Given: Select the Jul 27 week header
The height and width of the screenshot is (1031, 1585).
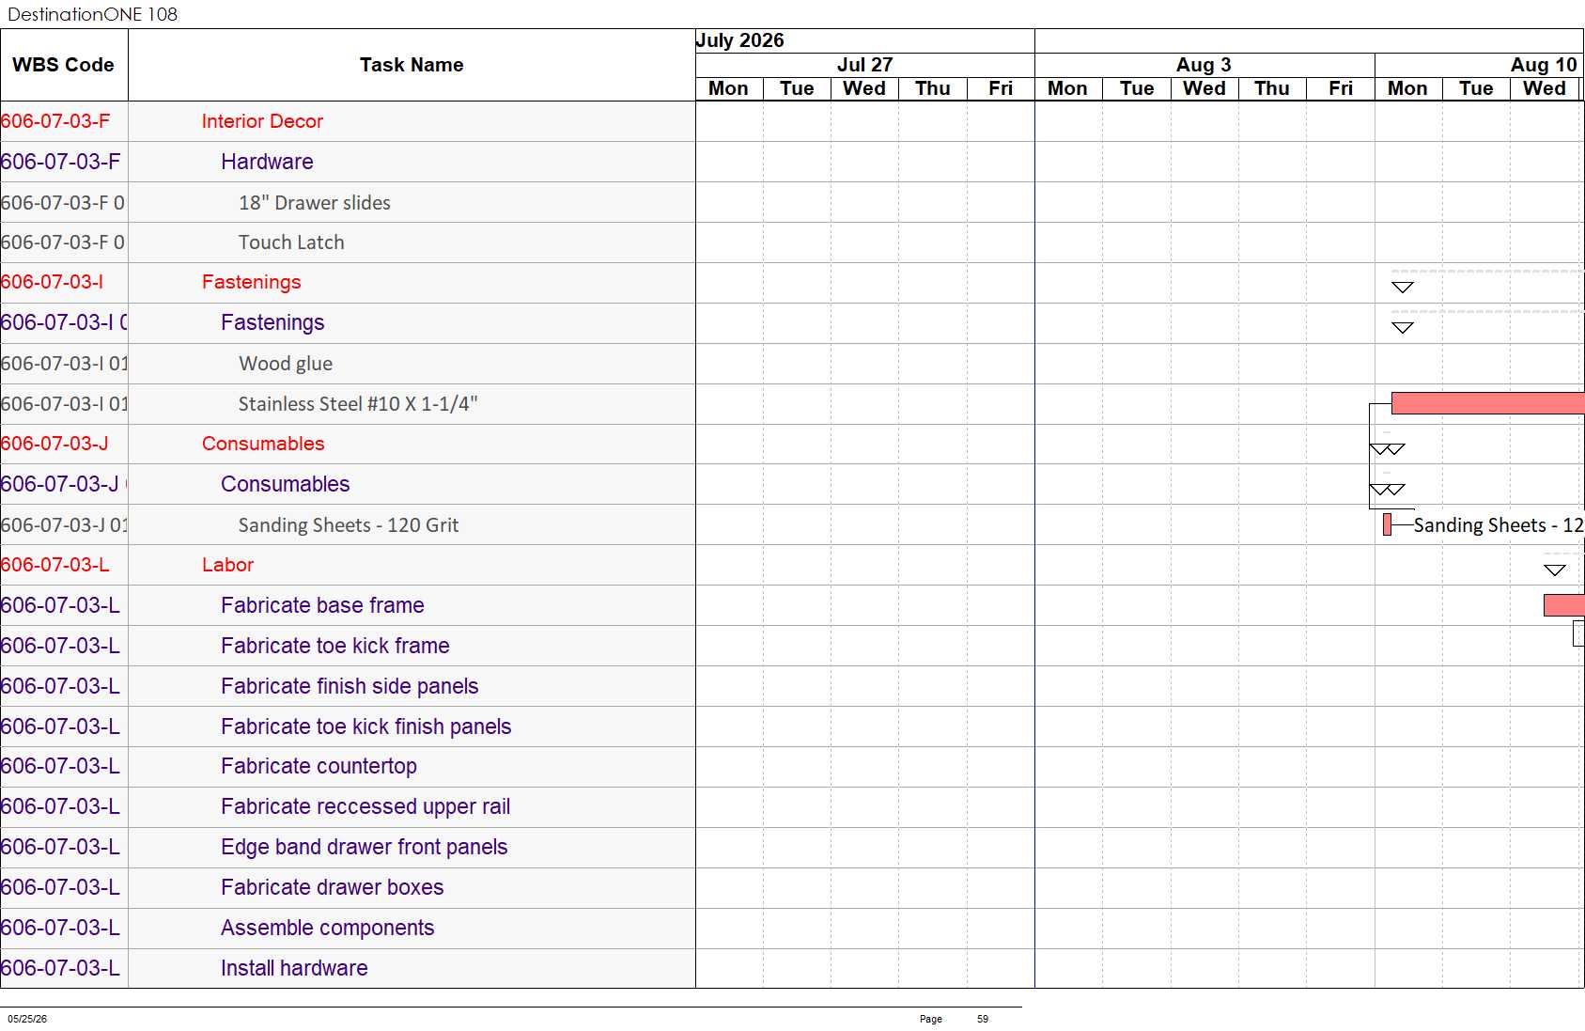Looking at the screenshot, I should pyautogui.click(x=864, y=65).
